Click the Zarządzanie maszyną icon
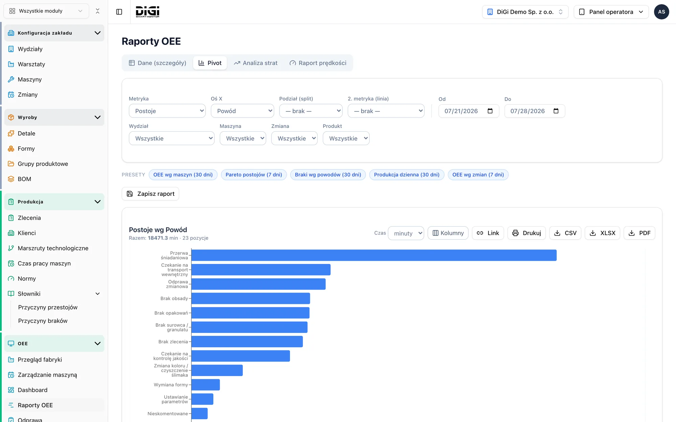Screen dimensions: 676x422 pyautogui.click(x=11, y=375)
